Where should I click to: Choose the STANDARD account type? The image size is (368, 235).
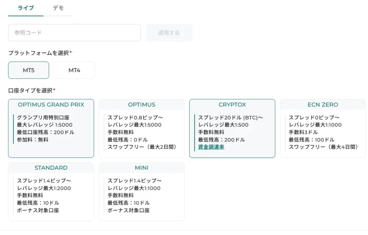51,190
